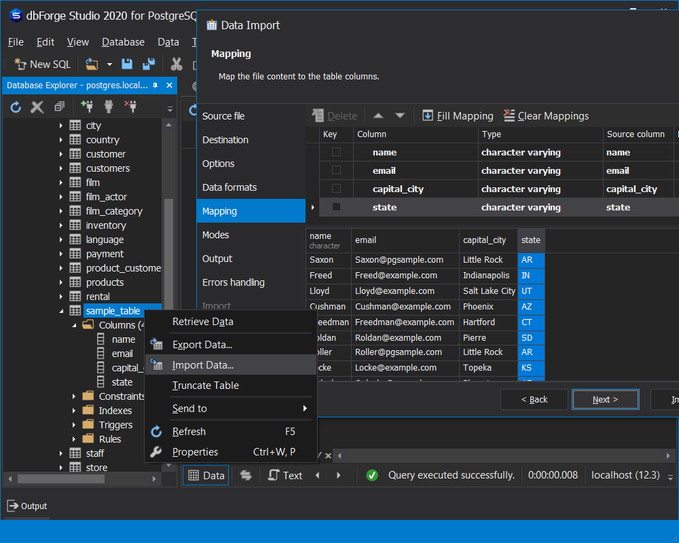Viewport: 679px width, 543px height.
Task: Click the Data view tab at the bottom
Action: point(206,475)
